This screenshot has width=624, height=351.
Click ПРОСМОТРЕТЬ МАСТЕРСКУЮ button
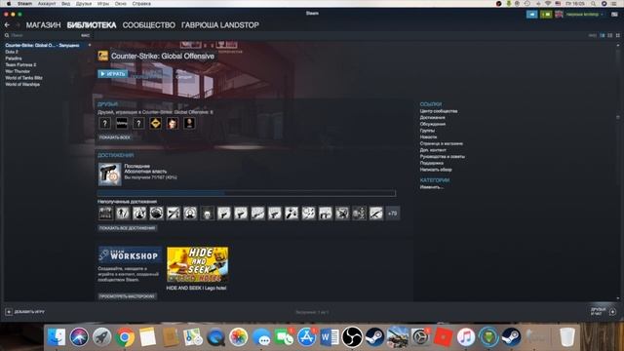coord(127,296)
